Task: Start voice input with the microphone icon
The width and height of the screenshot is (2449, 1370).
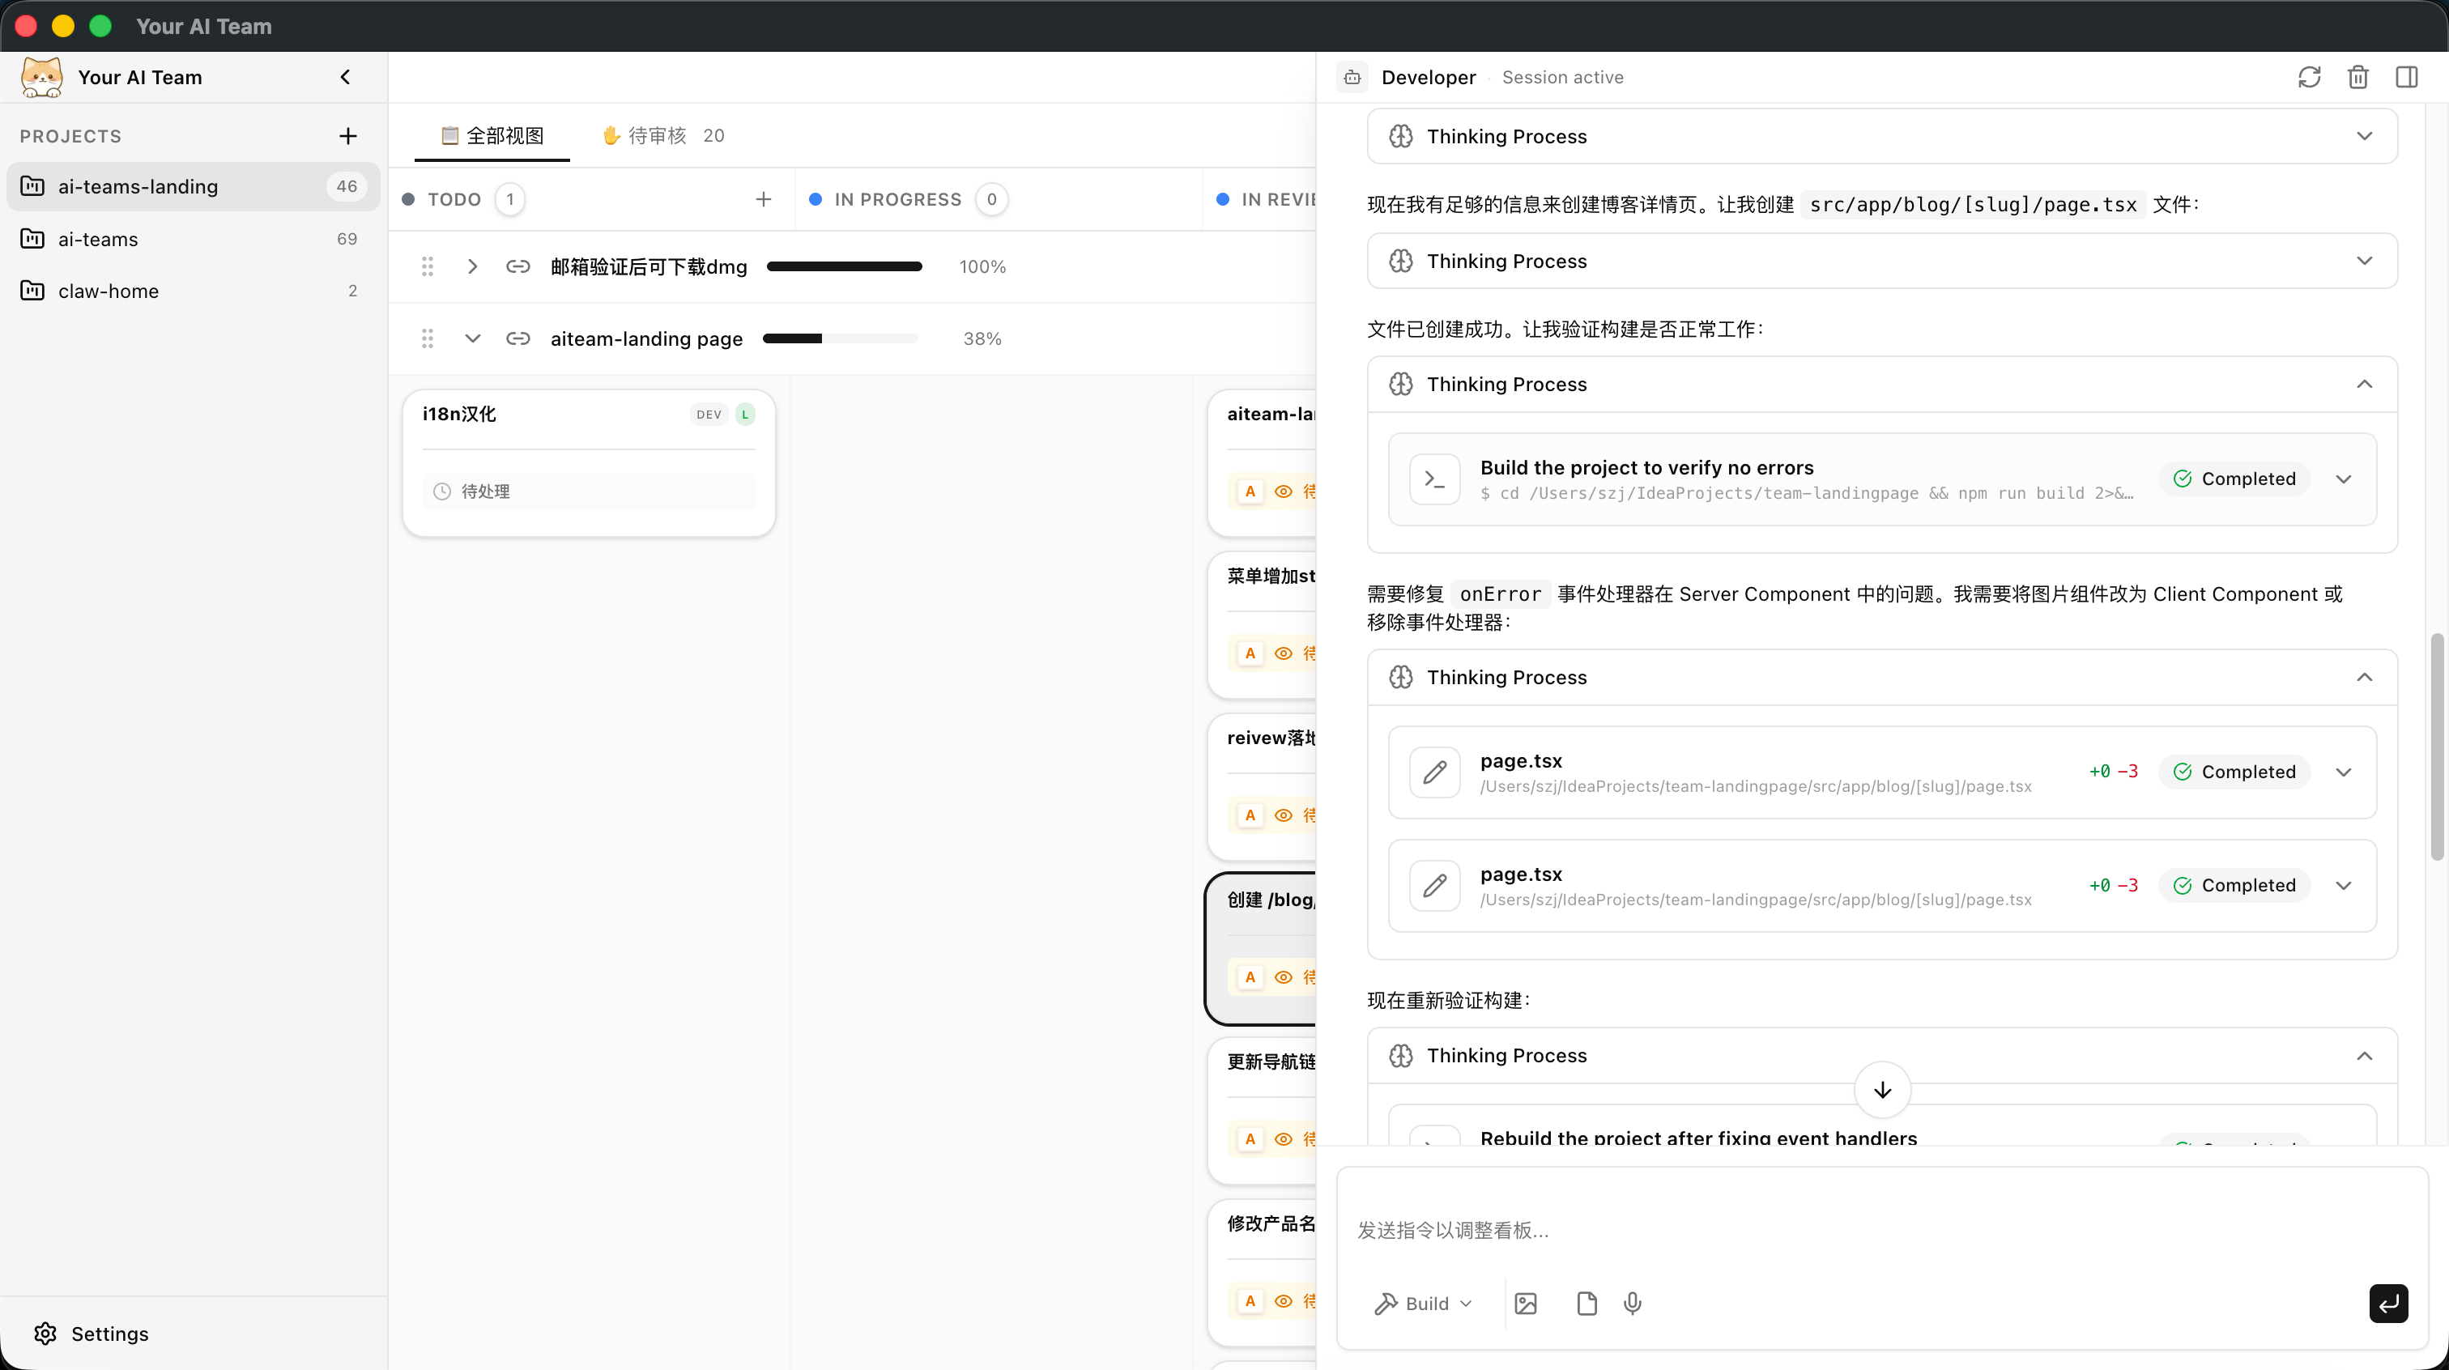Action: click(x=1633, y=1304)
